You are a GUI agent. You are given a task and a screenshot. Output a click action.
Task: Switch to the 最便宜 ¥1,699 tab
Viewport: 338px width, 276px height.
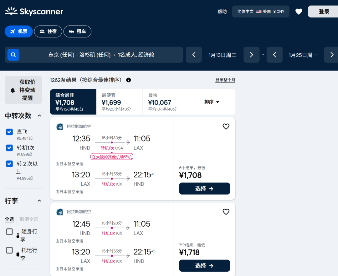(x=120, y=102)
